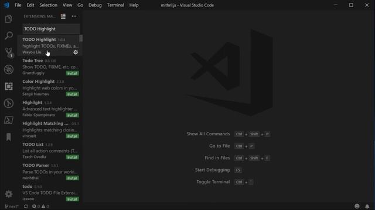Select the TODO Parser extension title
The height and width of the screenshot is (210, 375).
point(36,165)
